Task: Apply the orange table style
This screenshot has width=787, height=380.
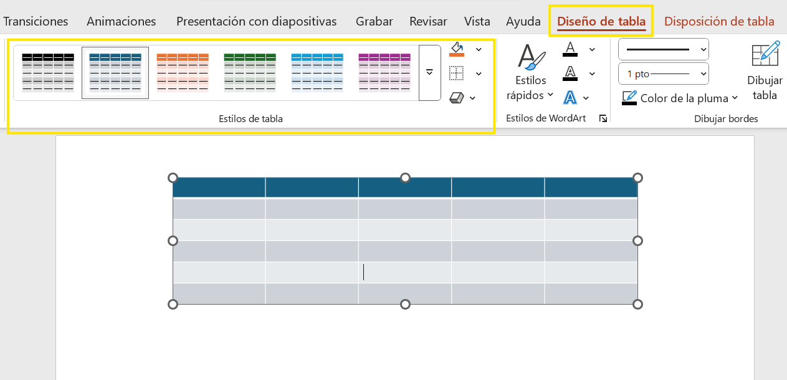Action: tap(183, 72)
